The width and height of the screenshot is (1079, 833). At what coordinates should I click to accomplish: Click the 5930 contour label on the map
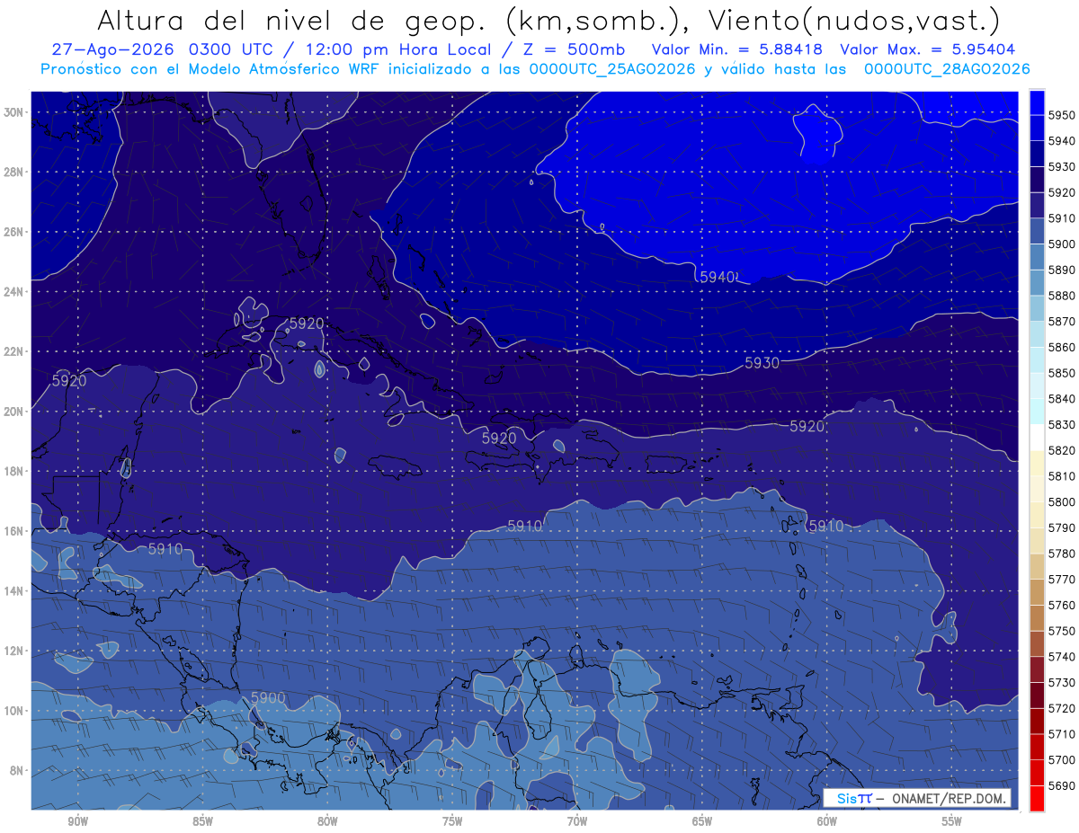[x=762, y=363]
